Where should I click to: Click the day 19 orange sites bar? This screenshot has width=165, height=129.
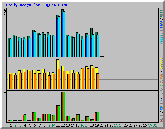click(x=98, y=81)
